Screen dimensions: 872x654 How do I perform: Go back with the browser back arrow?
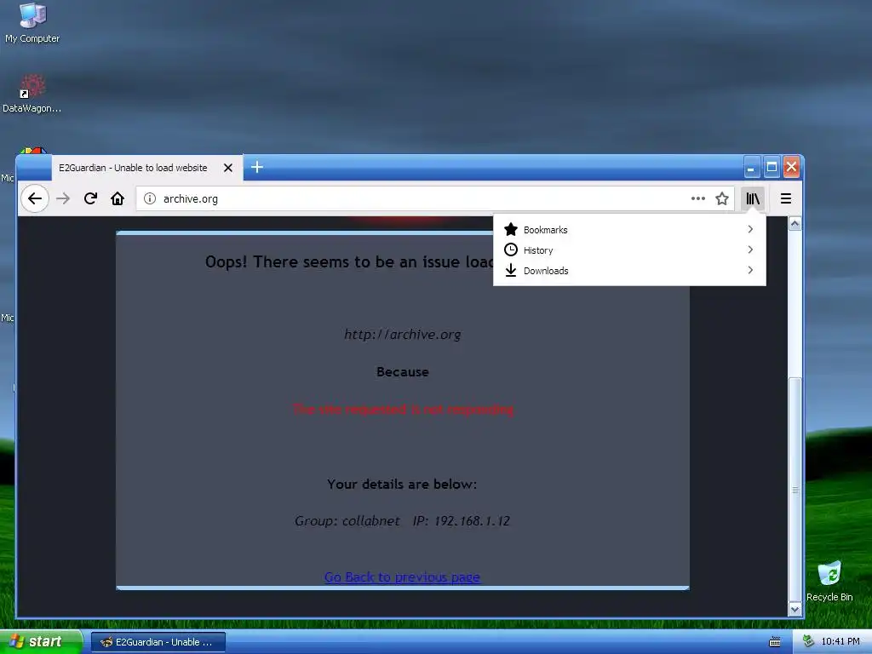34,198
